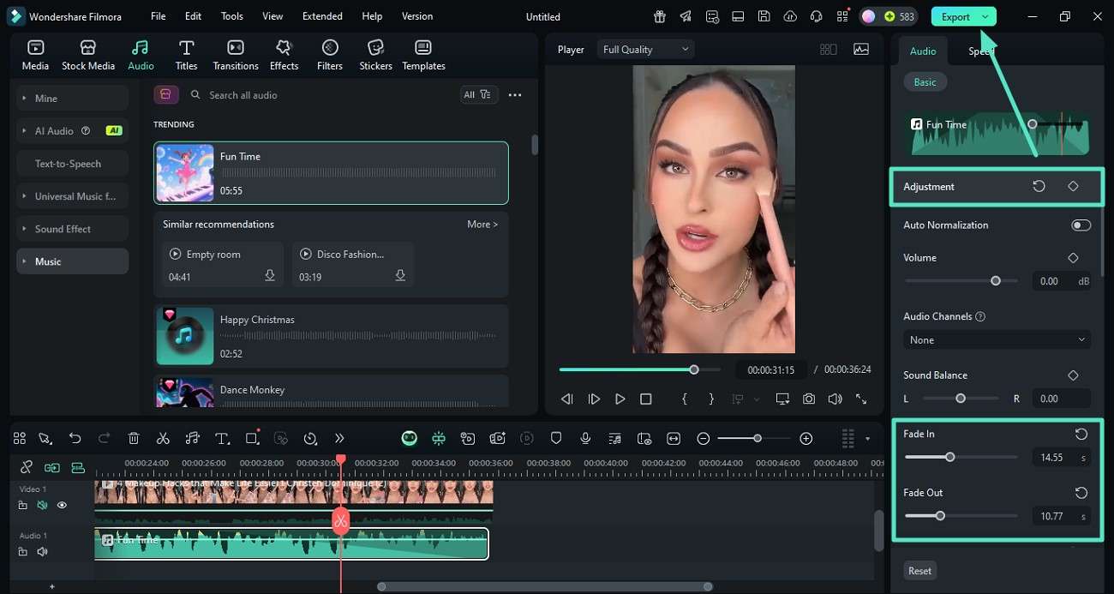Screen dimensions: 1114x594
Task: Click the crop icon in timeline toolbar
Action: (252, 438)
